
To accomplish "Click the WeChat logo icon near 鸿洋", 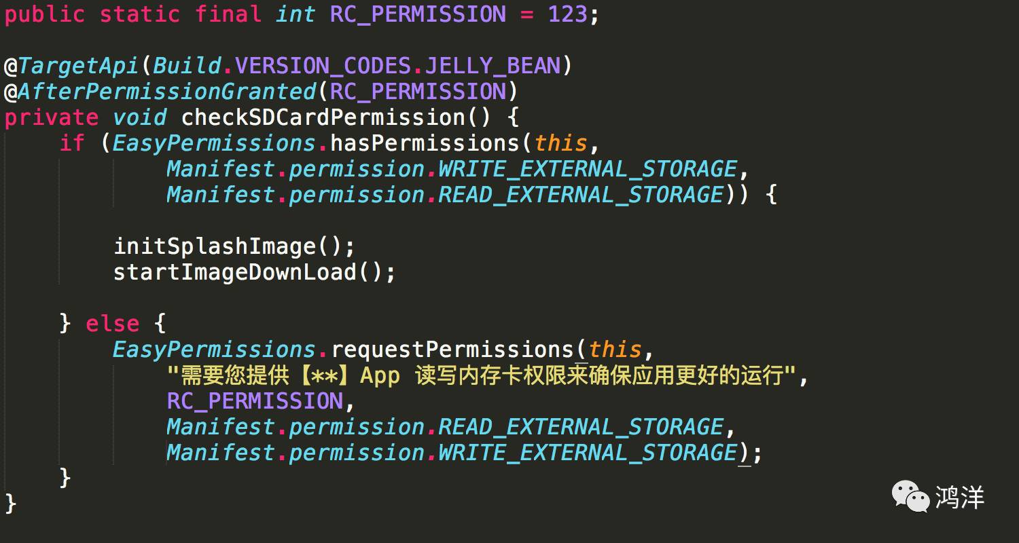I will [x=910, y=497].
